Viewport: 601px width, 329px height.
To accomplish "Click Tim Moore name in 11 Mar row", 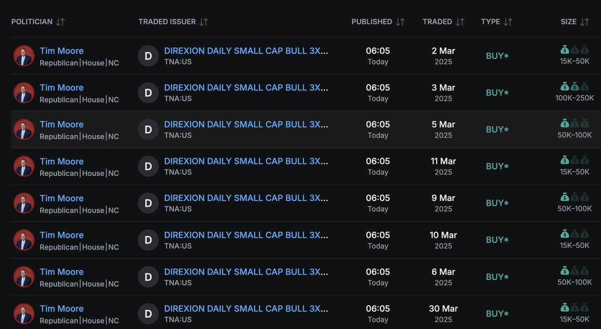I will tap(62, 161).
